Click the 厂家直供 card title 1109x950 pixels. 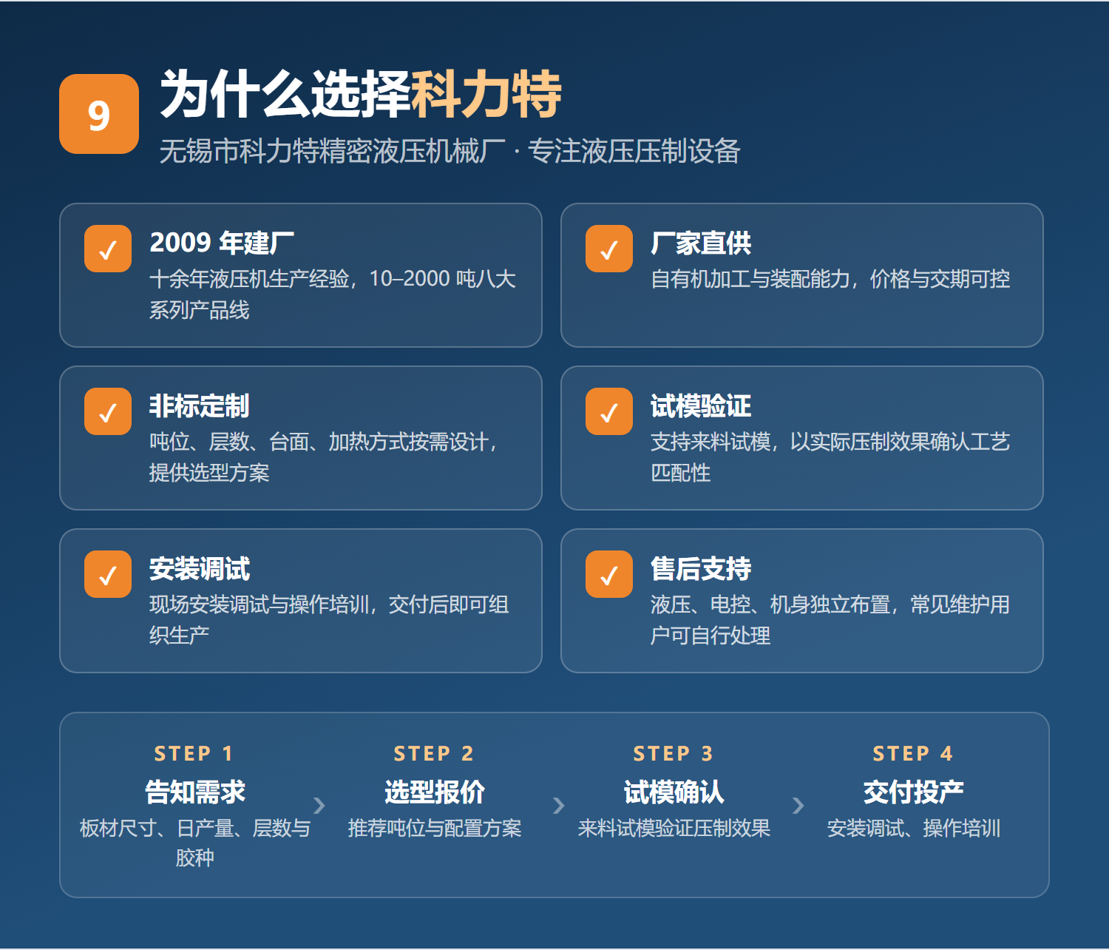click(x=701, y=243)
